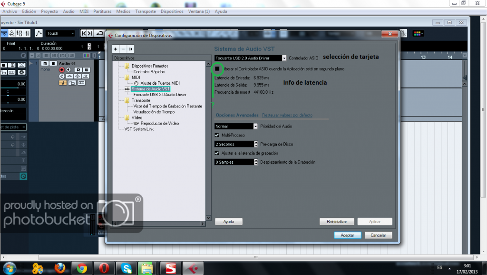Open the track list header dropdown arrow
487x275 pixels.
[32, 55]
